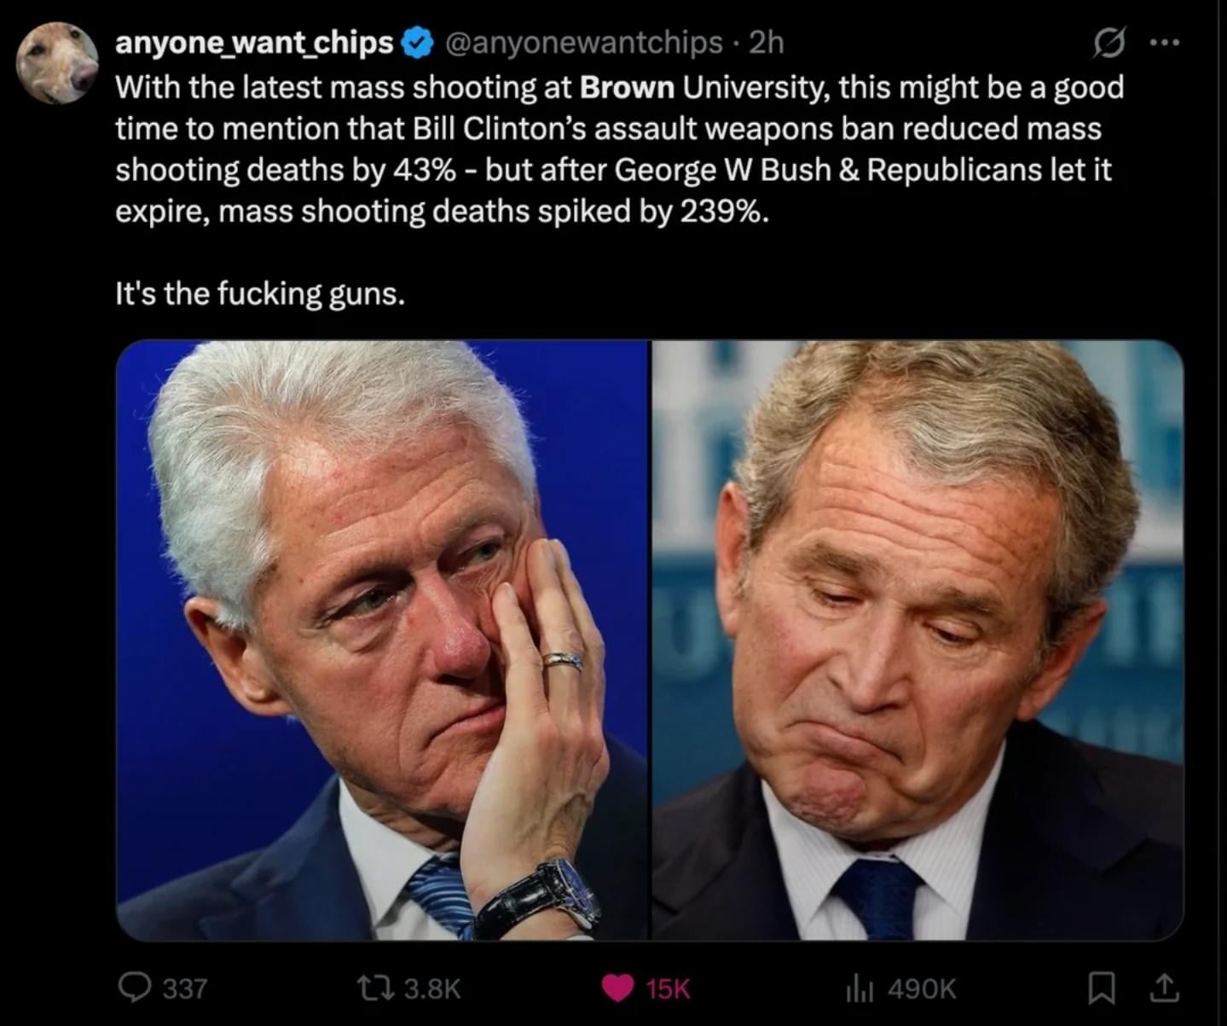This screenshot has height=1026, width=1227.
Task: Click the bold Brown keyword in tweet
Action: pos(628,87)
